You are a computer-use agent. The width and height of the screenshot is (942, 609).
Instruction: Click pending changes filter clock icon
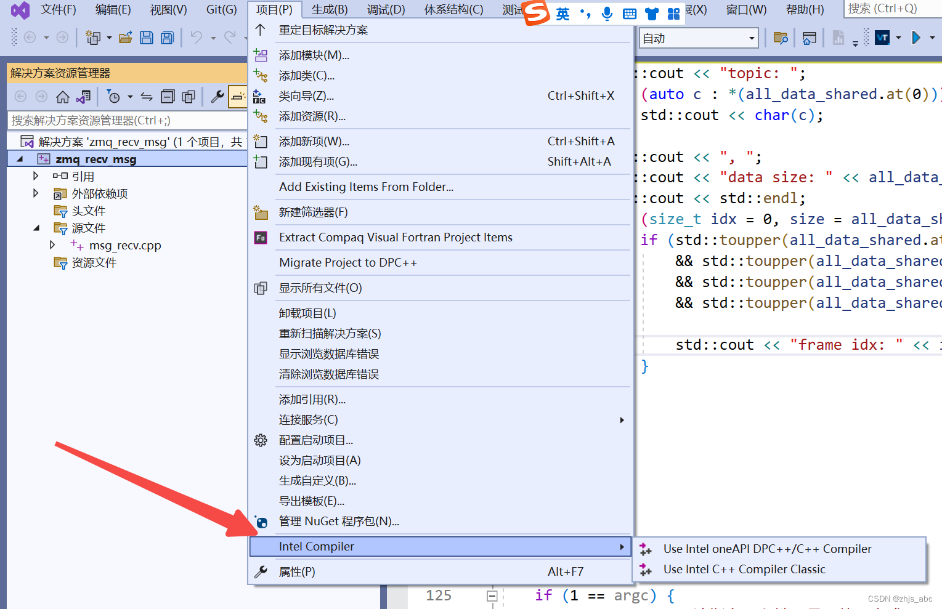tap(113, 97)
